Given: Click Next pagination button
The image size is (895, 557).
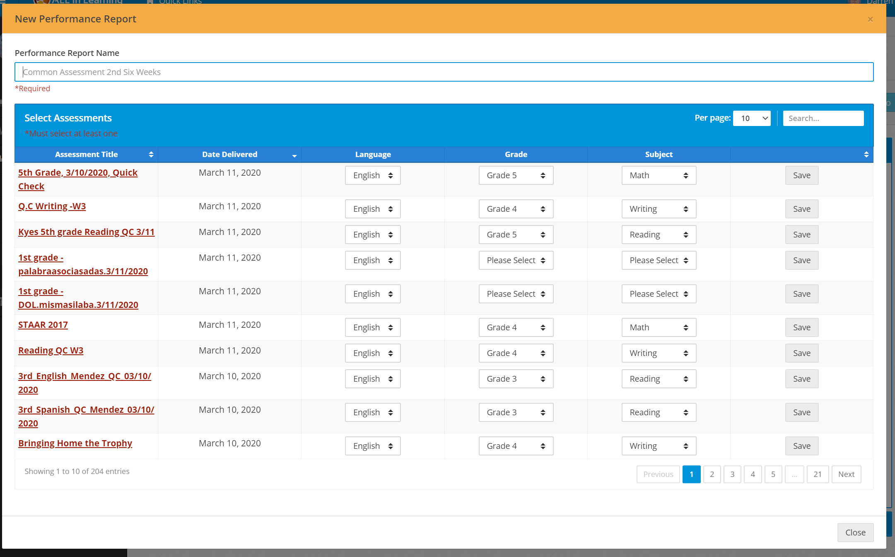Looking at the screenshot, I should pos(846,474).
